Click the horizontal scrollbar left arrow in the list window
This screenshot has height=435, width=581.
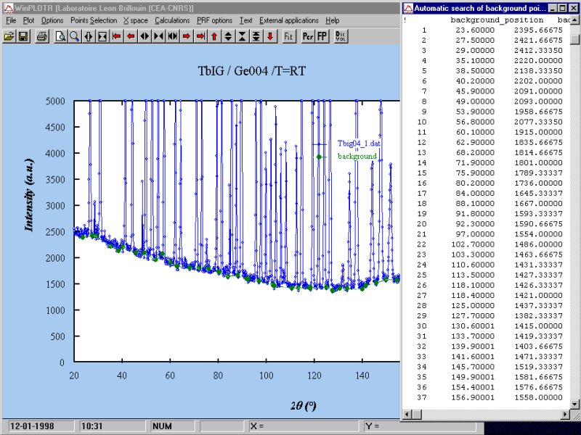pyautogui.click(x=407, y=414)
